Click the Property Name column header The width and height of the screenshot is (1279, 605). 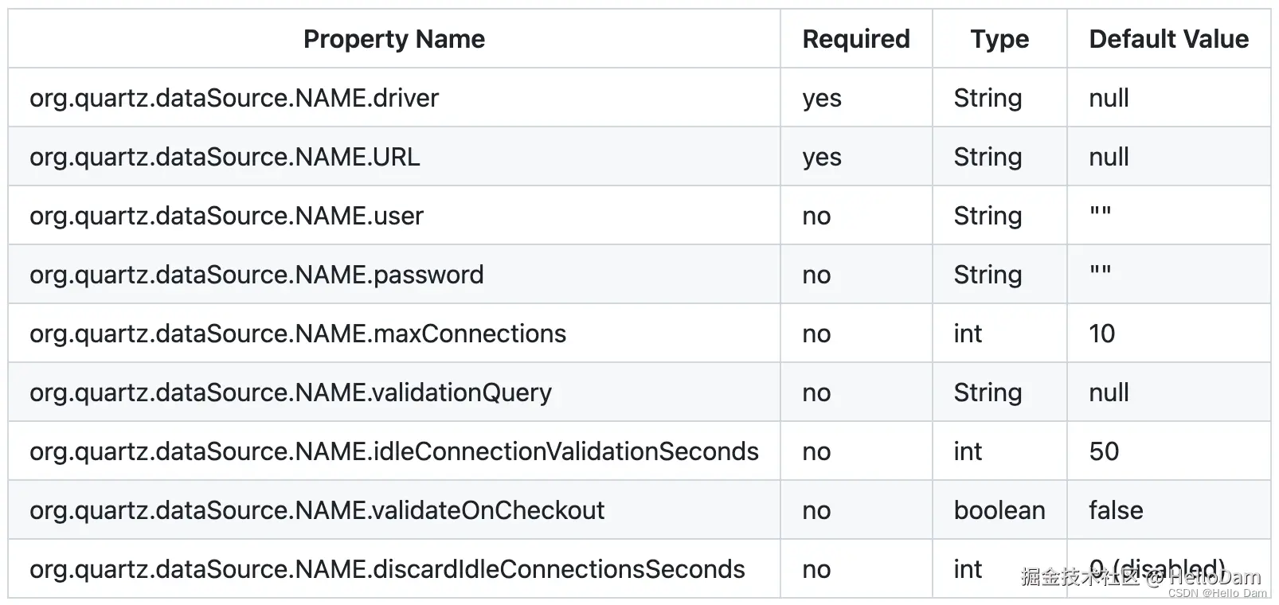(393, 39)
